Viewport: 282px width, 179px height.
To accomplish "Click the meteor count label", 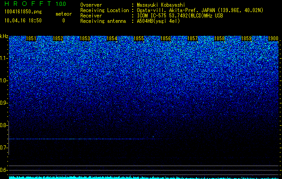I will (64, 14).
